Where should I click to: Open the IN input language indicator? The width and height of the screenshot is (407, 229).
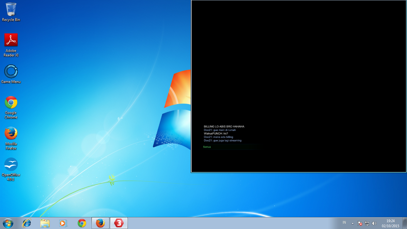click(344, 223)
